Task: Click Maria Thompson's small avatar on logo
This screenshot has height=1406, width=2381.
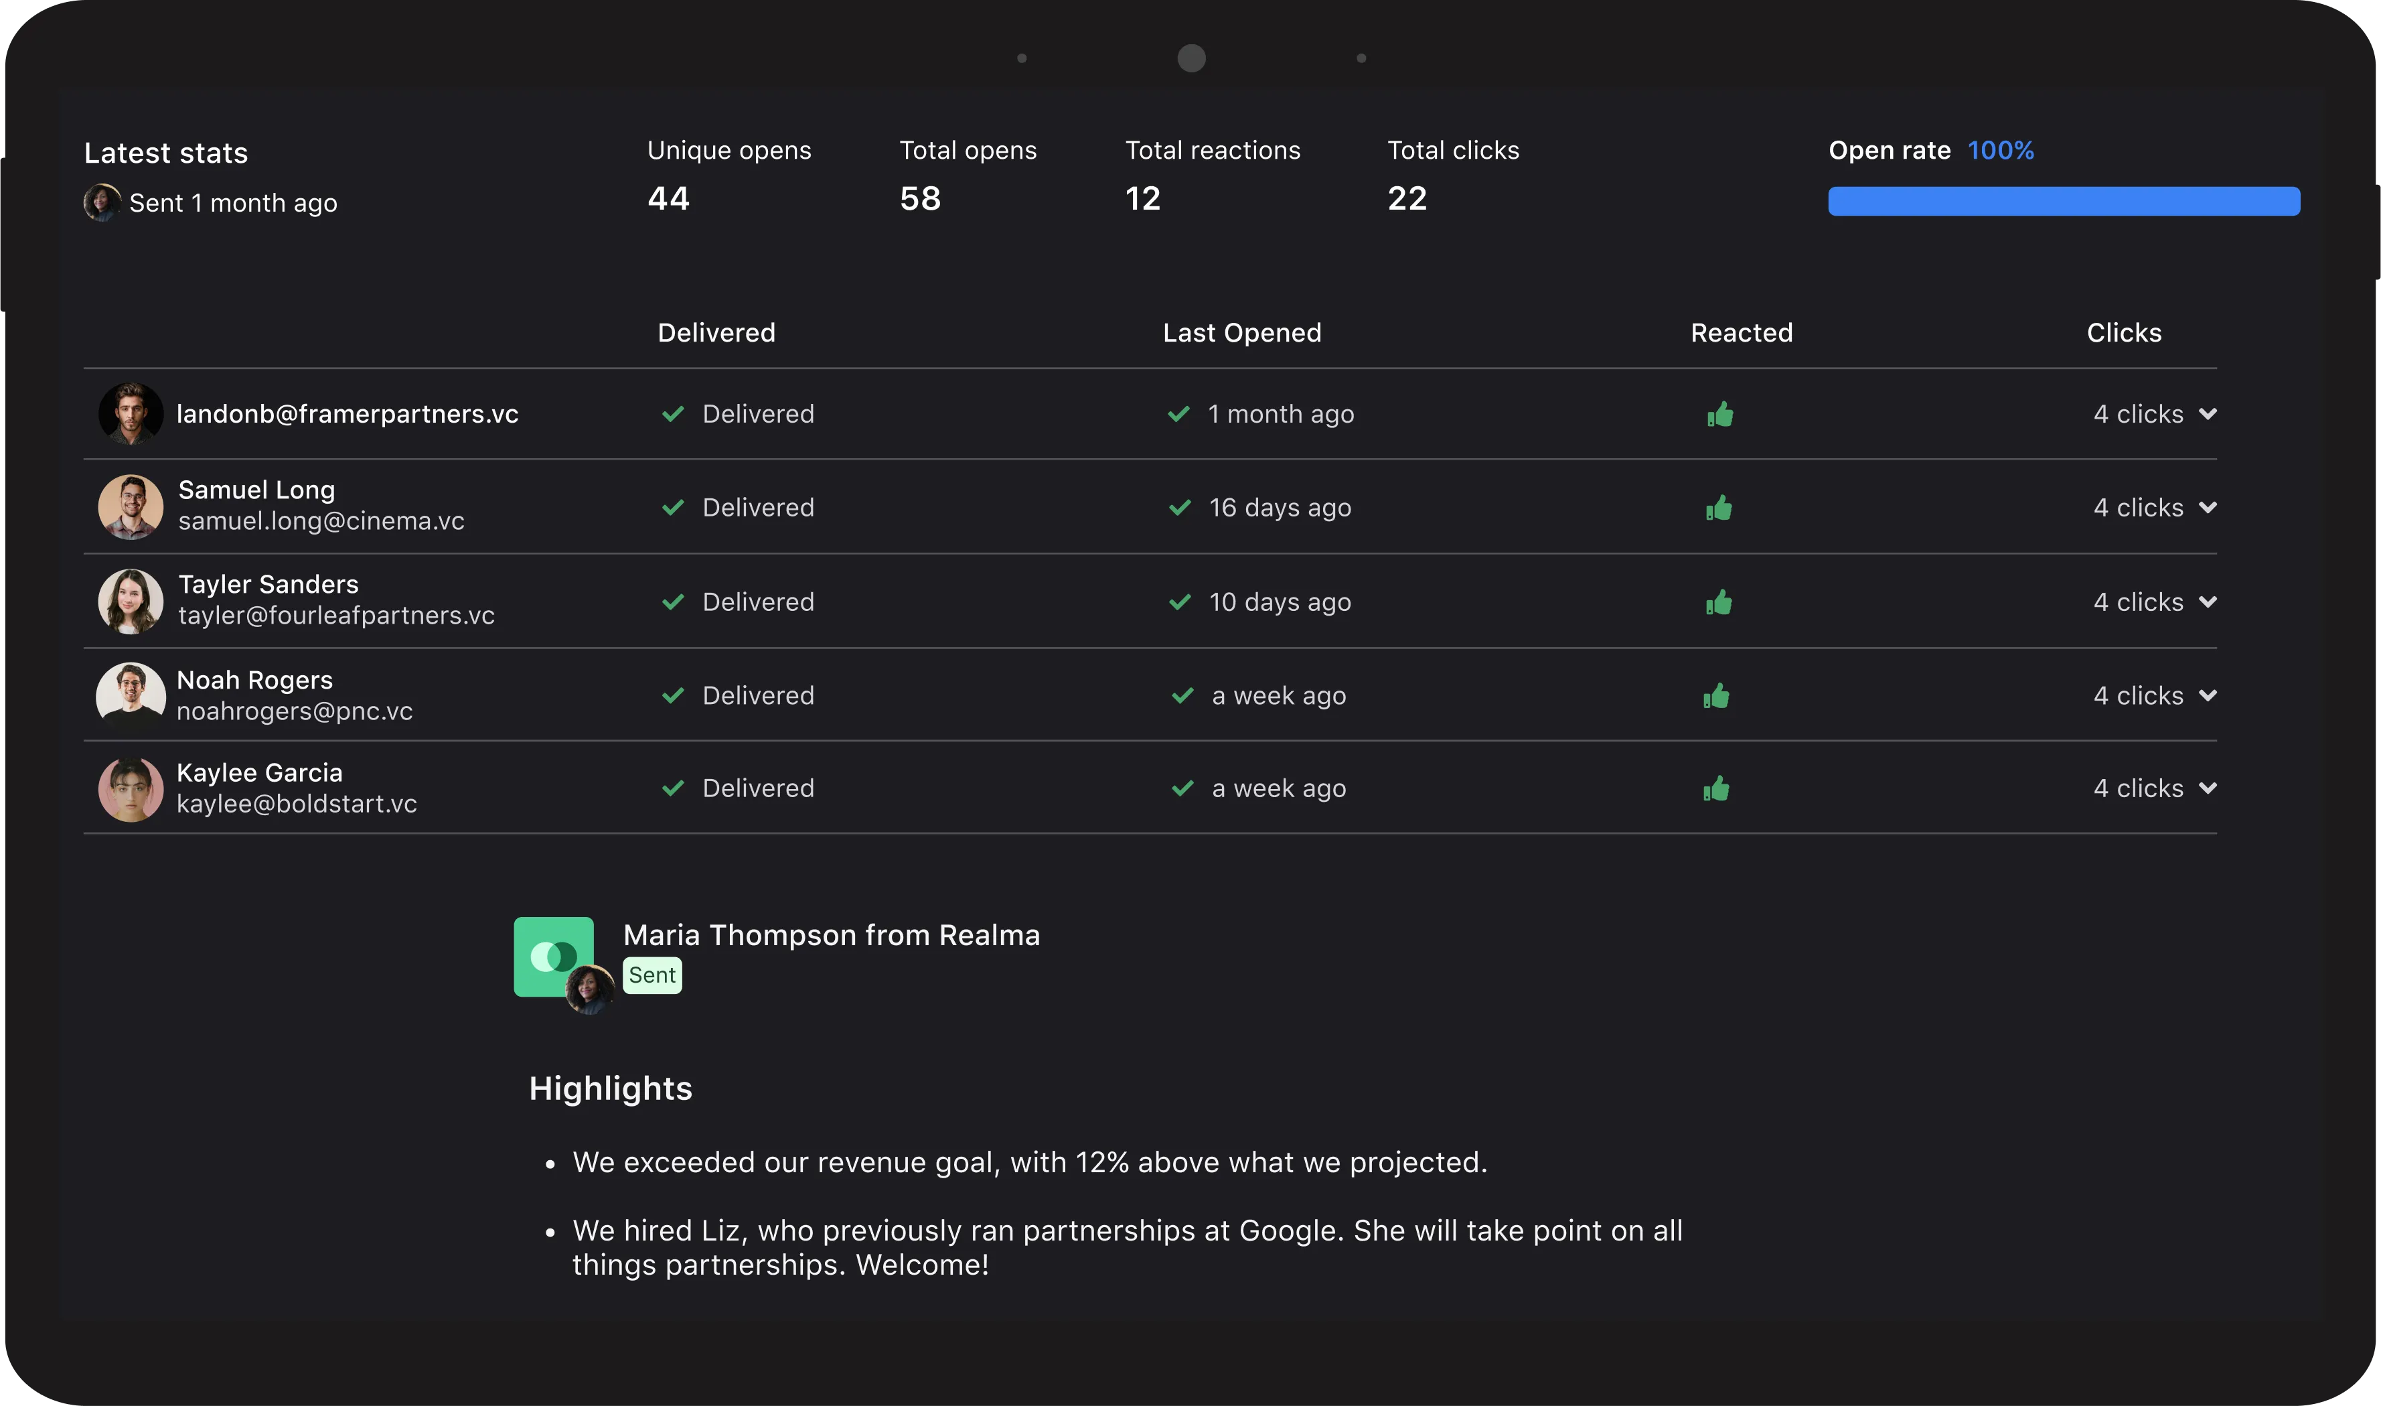Action: point(589,989)
